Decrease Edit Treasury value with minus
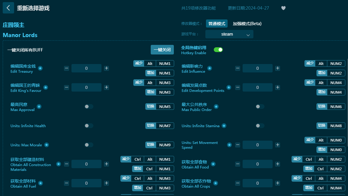The width and height of the screenshot is (348, 196). click(67, 68)
